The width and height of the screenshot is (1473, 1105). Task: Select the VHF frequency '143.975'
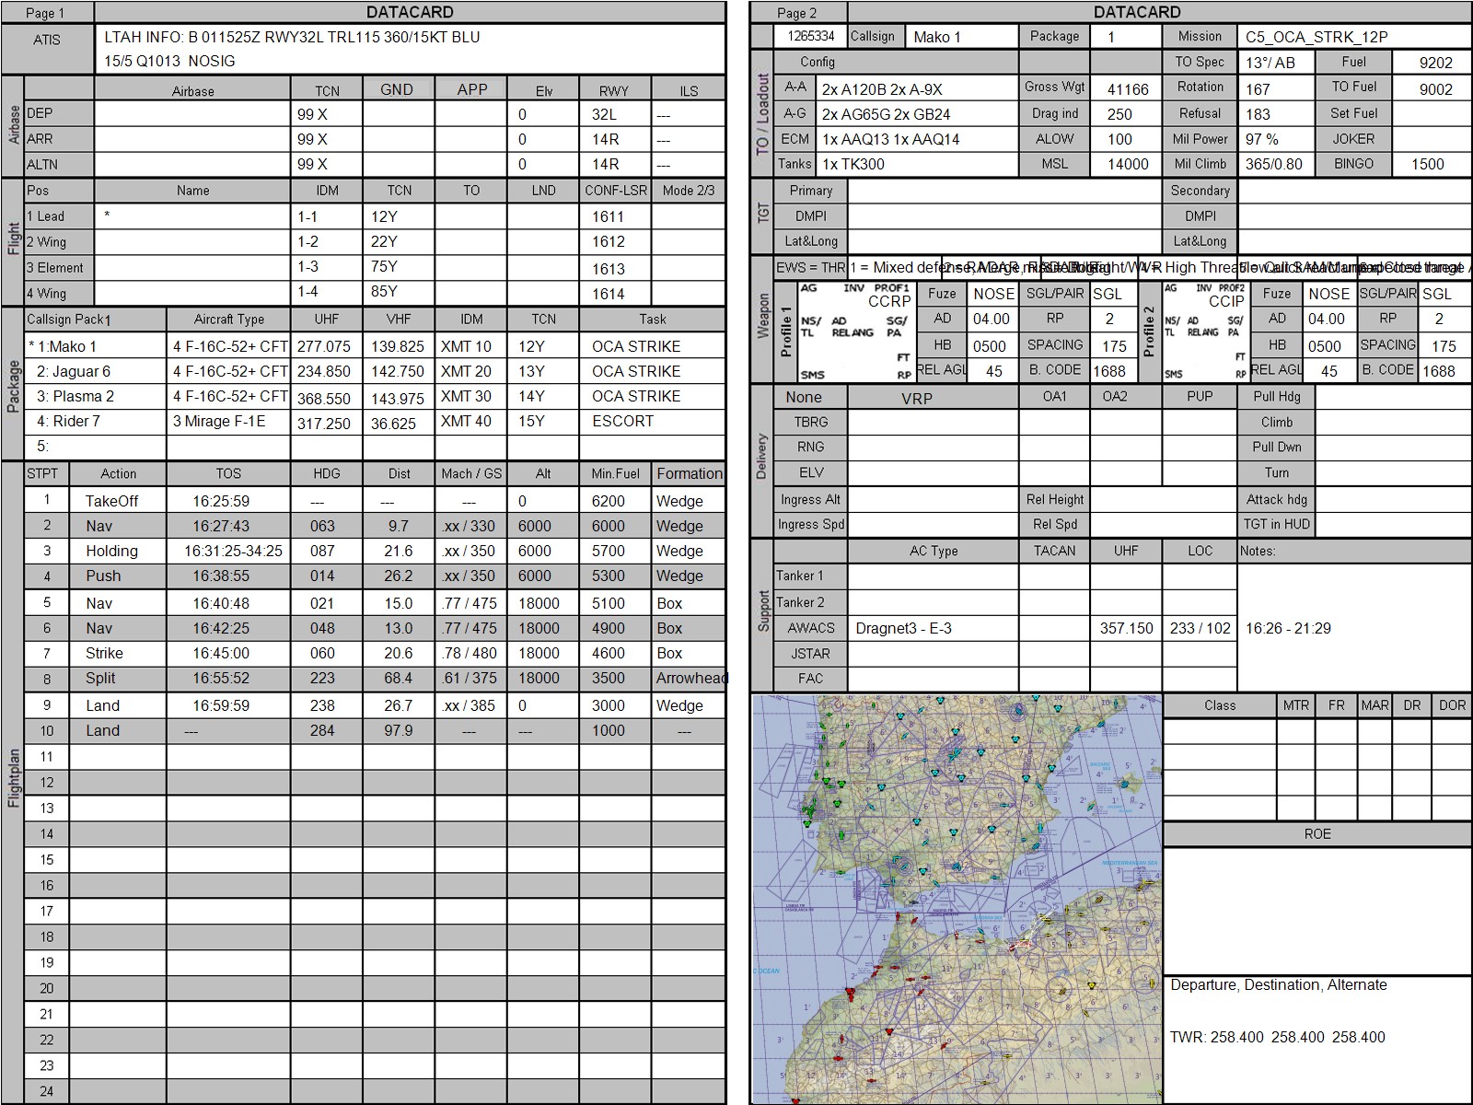[x=397, y=400]
